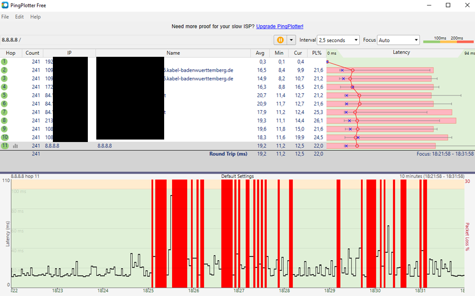The height and width of the screenshot is (296, 475).
Task: Click the Avg column header
Action: tap(260, 53)
